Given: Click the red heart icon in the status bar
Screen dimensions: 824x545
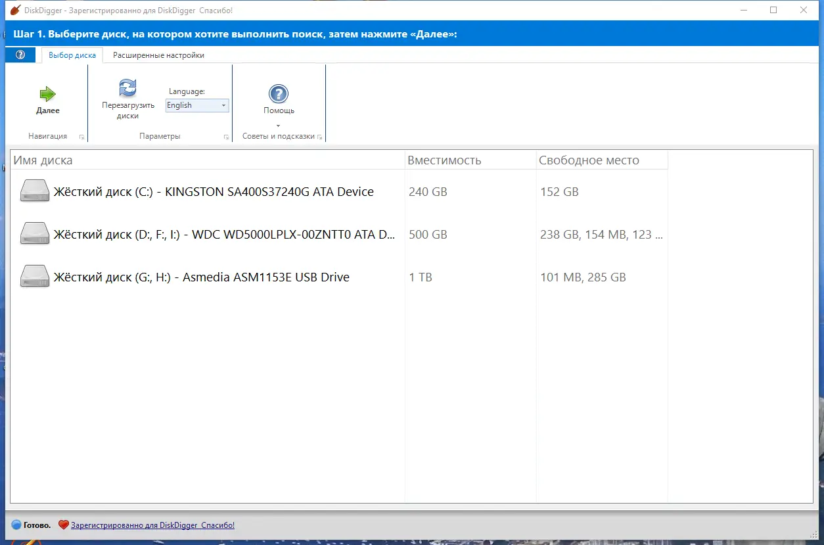Looking at the screenshot, I should click(x=63, y=525).
